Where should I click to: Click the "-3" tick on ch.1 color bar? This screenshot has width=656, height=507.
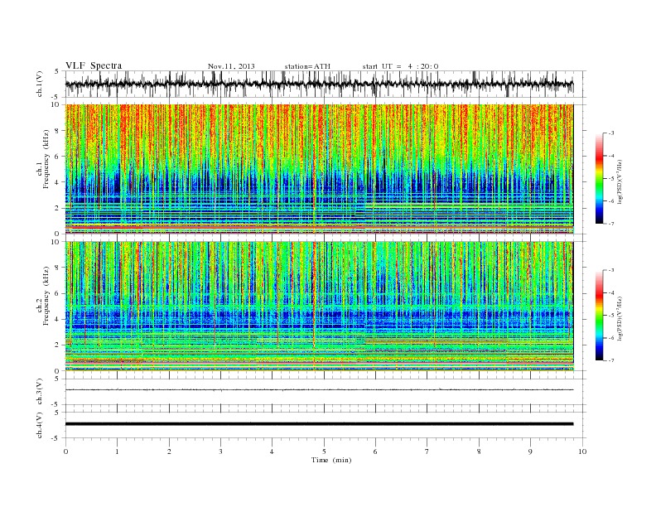click(610, 133)
